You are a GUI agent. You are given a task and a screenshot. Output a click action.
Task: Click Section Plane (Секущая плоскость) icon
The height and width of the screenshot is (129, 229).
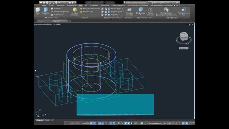130,10
